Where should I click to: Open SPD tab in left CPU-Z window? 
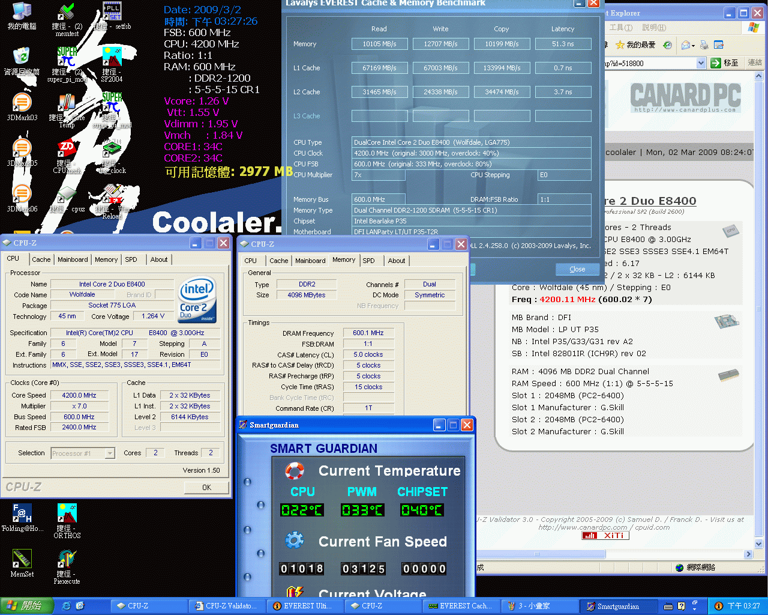click(131, 259)
